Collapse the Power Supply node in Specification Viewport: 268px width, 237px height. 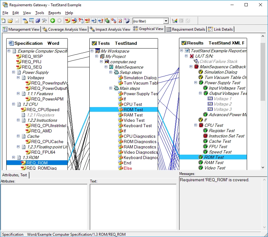(x=13, y=72)
